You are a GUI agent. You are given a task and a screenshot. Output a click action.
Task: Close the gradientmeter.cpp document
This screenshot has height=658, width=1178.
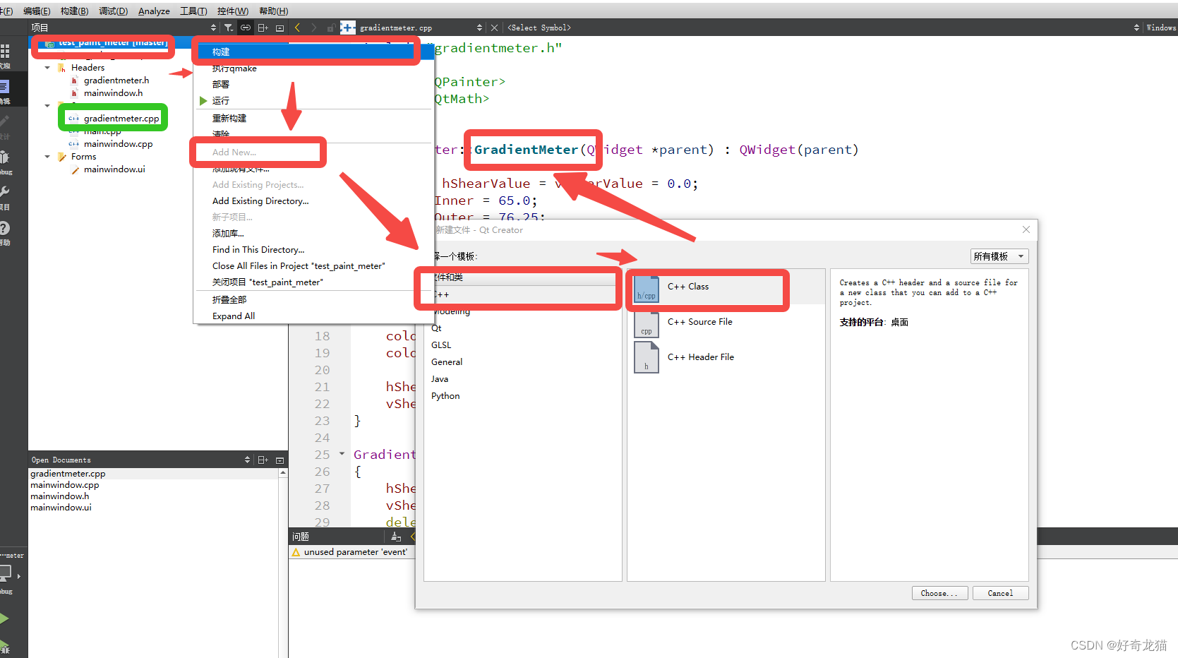click(x=494, y=28)
